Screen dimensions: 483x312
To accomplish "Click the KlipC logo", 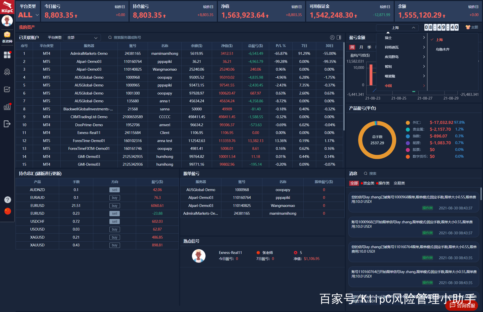I will pos(7,7).
